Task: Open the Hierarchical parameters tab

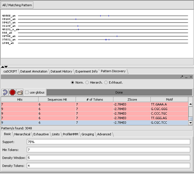Action: 22,134
